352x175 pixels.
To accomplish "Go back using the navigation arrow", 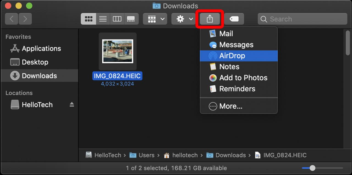I will (x=11, y=19).
